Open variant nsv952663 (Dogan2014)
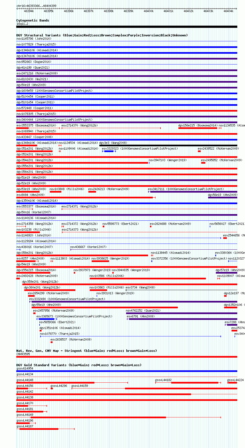This screenshot has height=448, width=245. [x=34, y=62]
